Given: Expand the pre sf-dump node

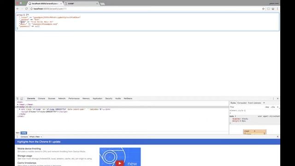Looking at the screenshot, I should point(19,109).
